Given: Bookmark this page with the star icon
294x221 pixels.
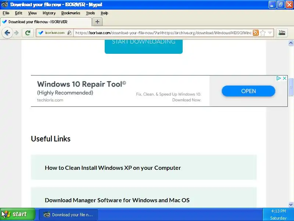Looking at the screenshot, I should tap(263, 33).
